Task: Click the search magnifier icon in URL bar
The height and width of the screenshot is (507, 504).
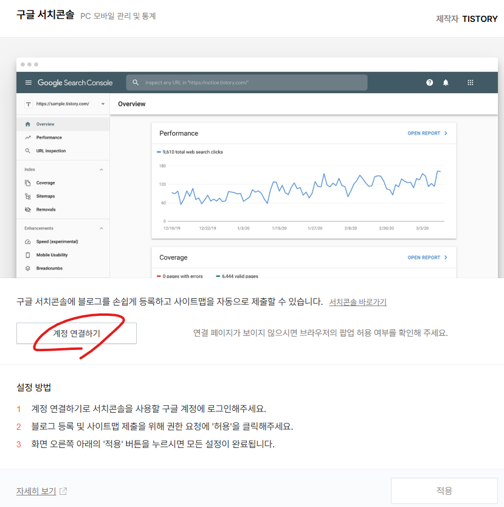Action: 136,82
